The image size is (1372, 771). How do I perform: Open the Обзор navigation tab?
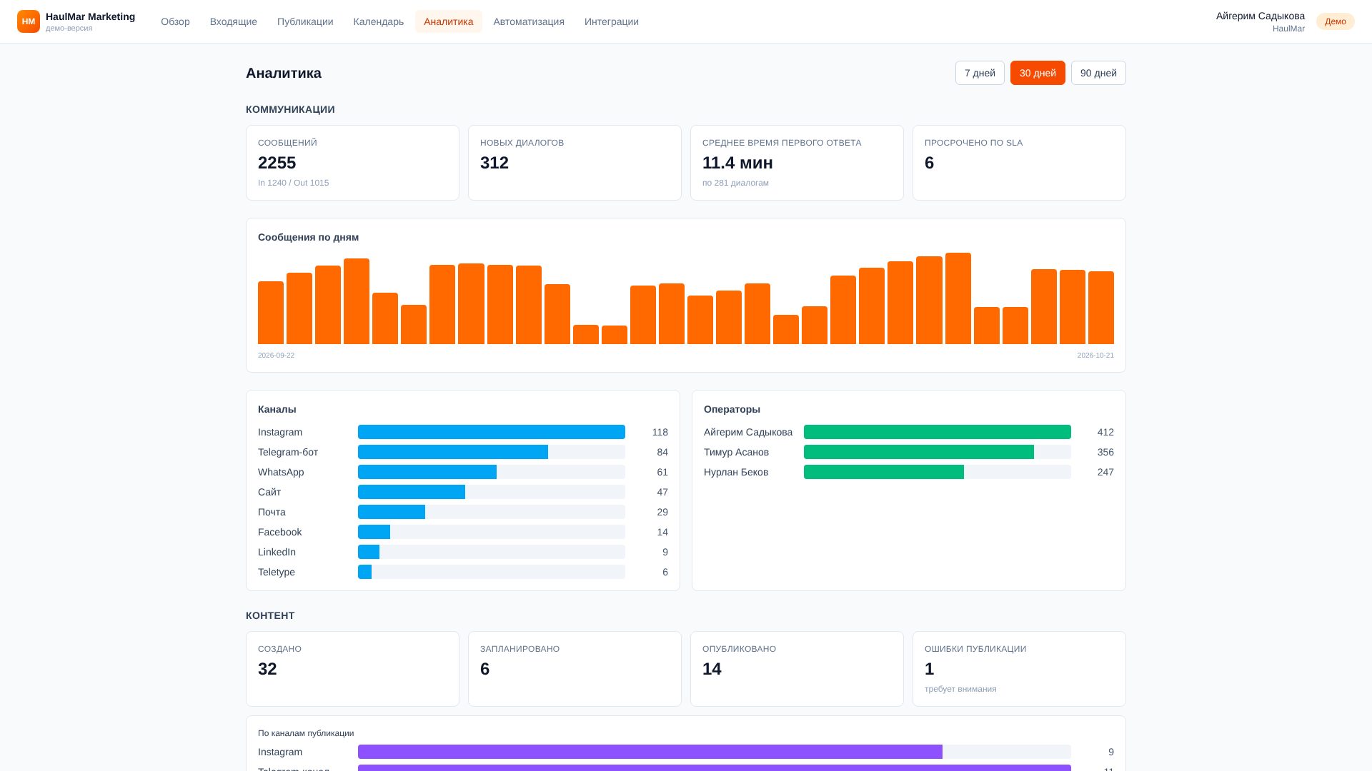pos(175,21)
